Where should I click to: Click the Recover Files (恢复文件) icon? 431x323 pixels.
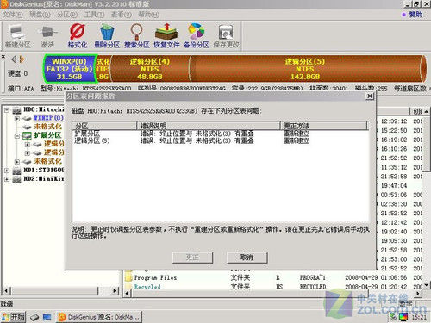point(166,36)
